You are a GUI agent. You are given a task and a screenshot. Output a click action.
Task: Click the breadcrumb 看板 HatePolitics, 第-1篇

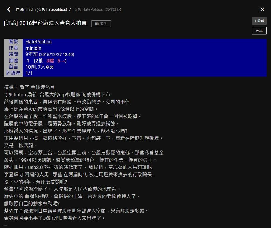[95, 9]
